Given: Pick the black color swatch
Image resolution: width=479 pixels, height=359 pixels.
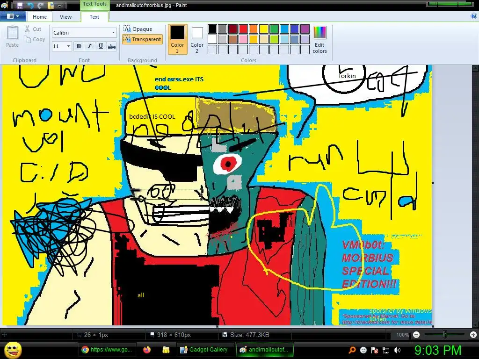Looking at the screenshot, I should point(212,29).
